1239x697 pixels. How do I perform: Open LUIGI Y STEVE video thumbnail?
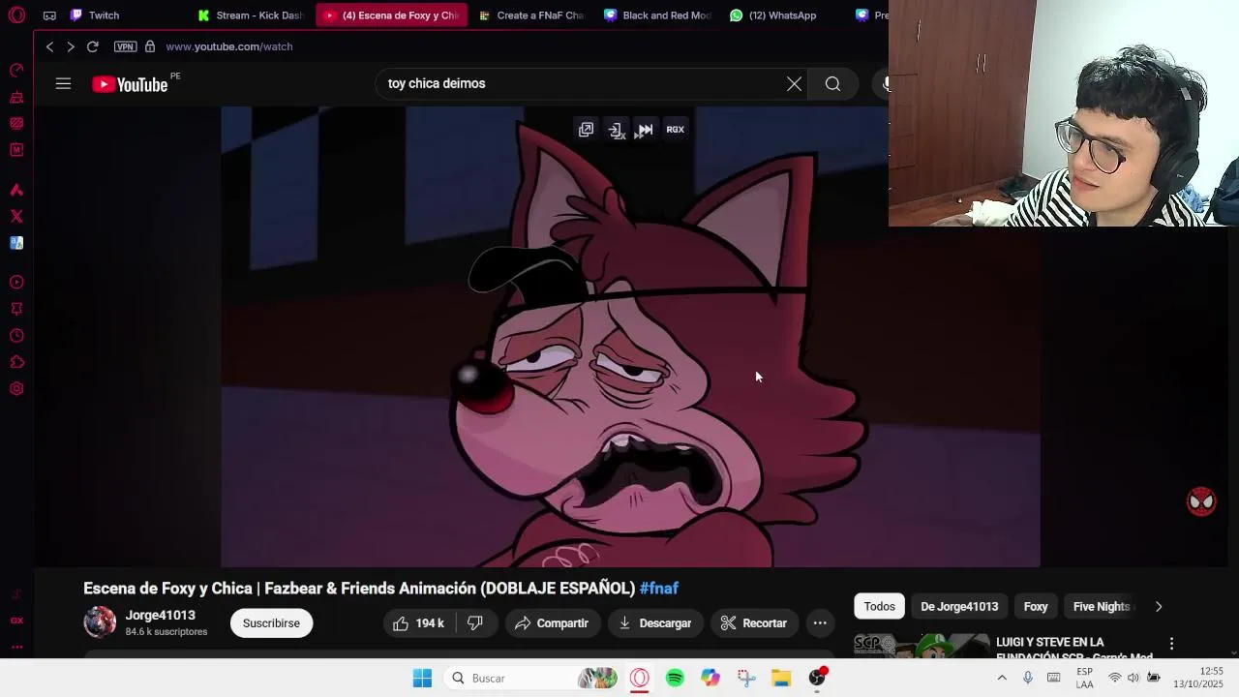[x=921, y=647]
